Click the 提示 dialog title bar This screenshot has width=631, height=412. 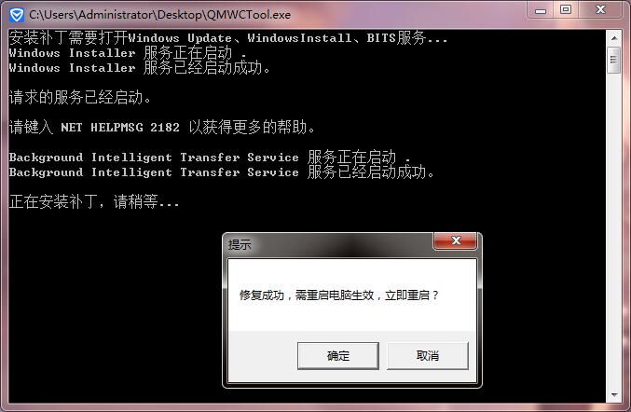pyautogui.click(x=328, y=244)
